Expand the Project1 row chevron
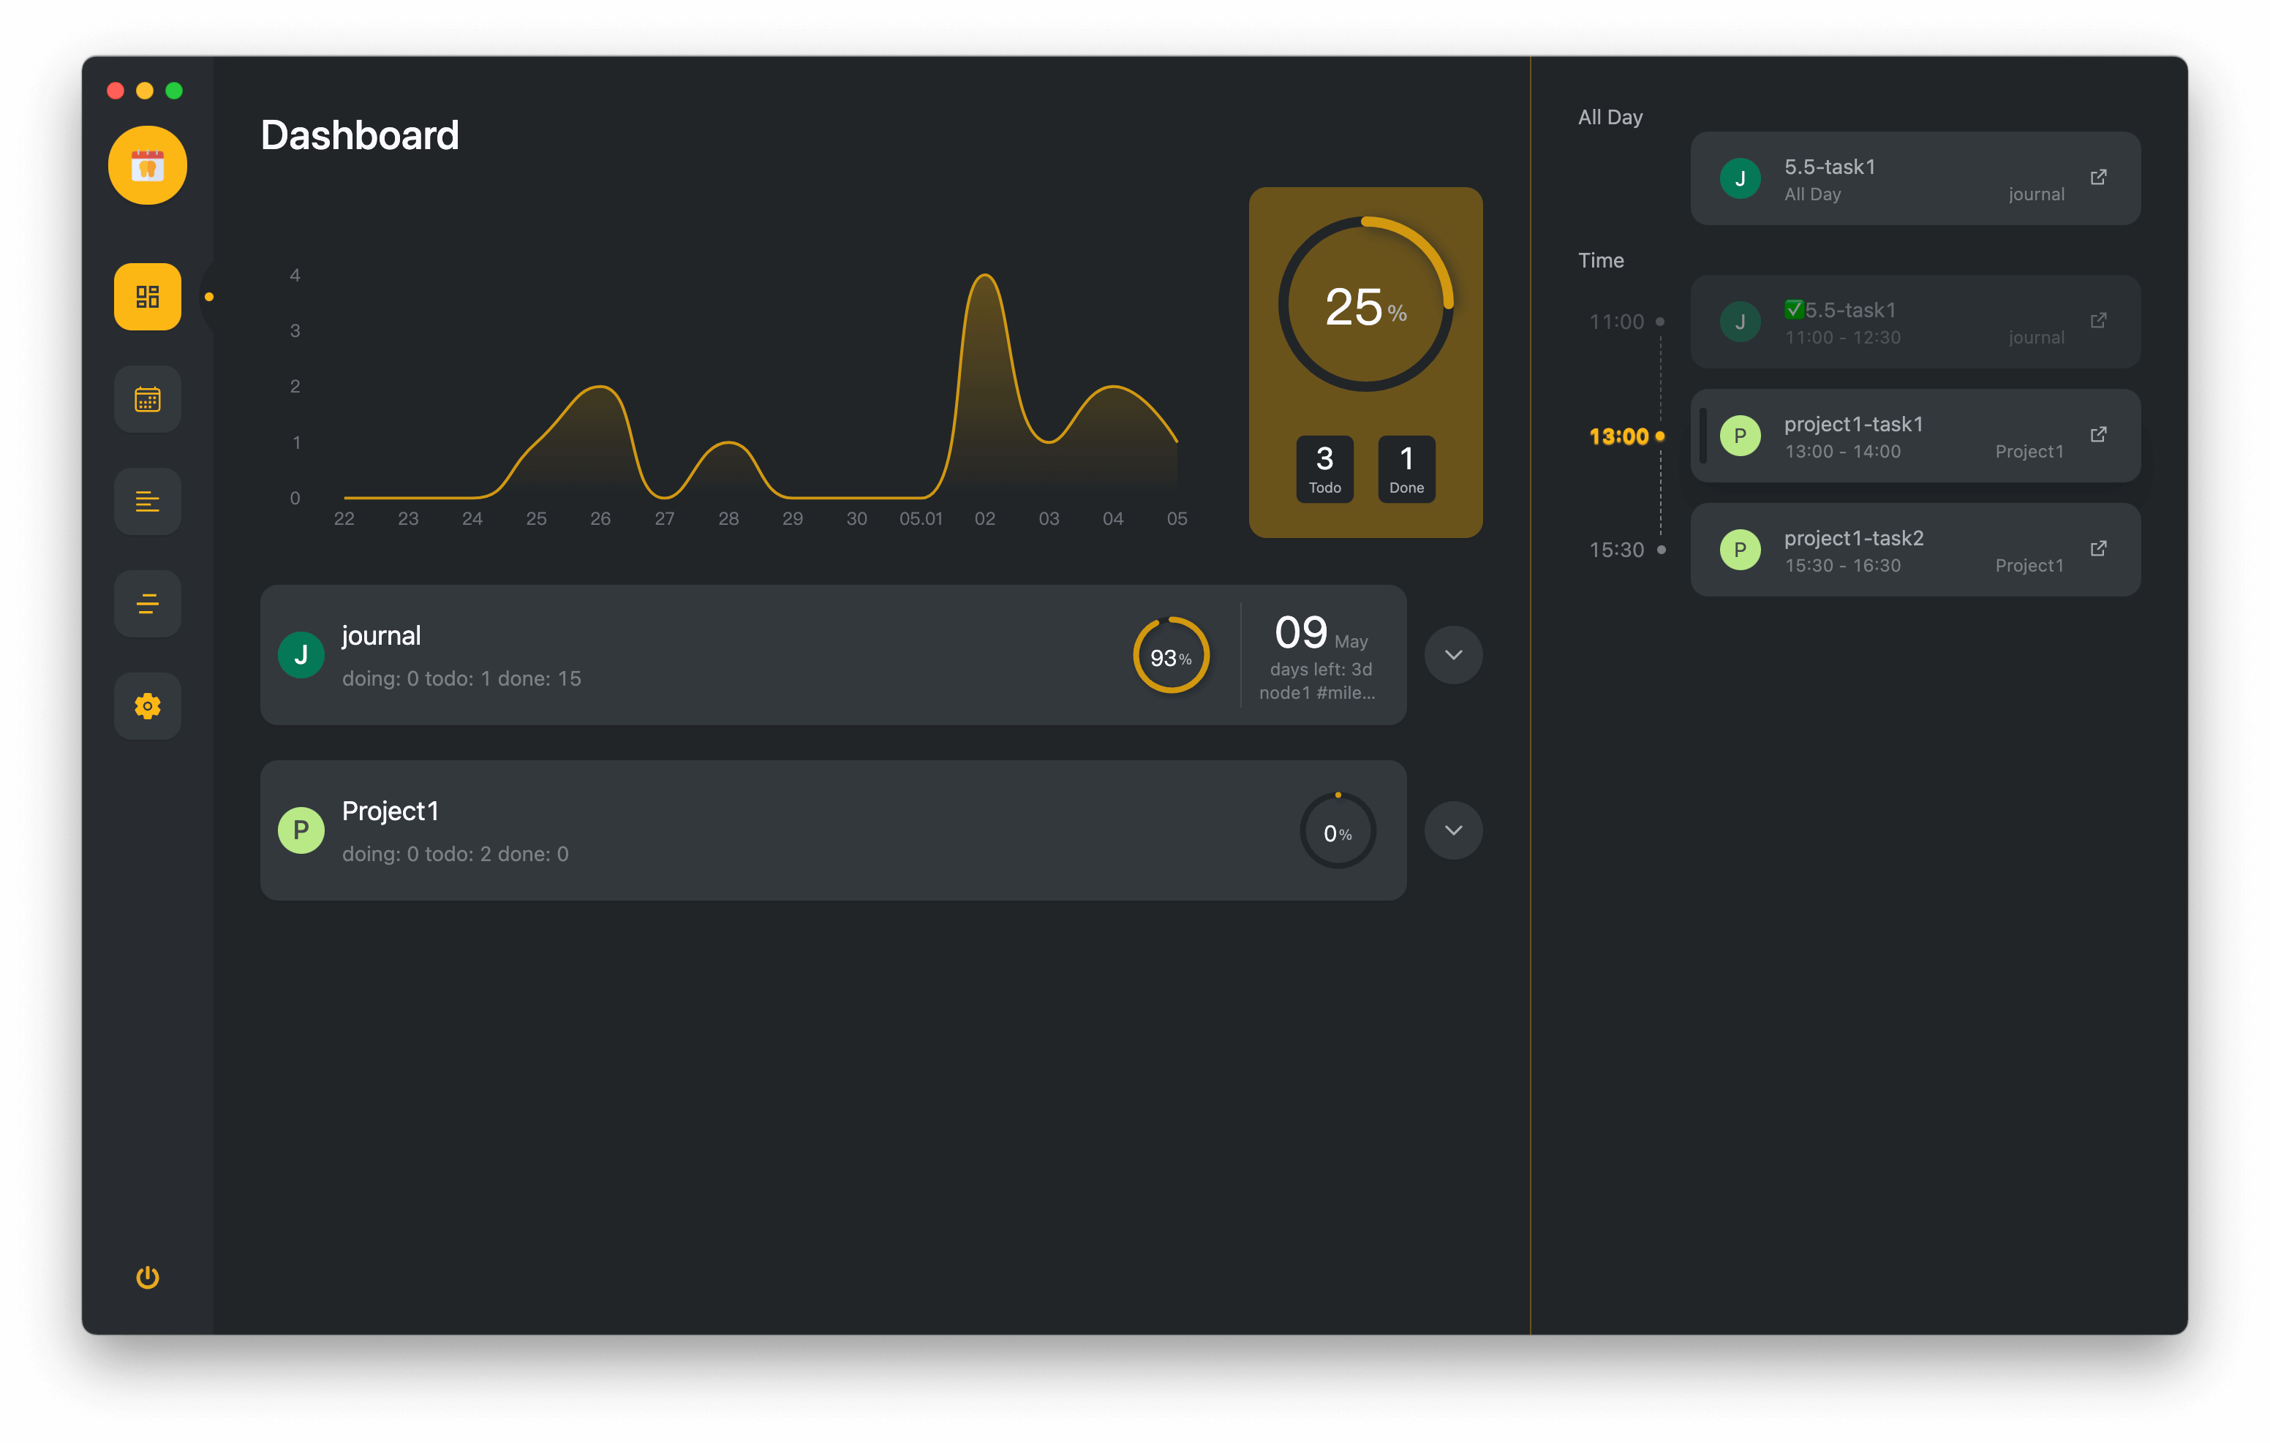Image resolution: width=2270 pixels, height=1443 pixels. [x=1452, y=830]
